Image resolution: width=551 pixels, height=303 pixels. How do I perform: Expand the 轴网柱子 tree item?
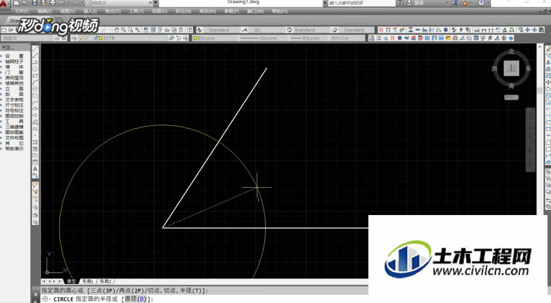(x=1, y=61)
